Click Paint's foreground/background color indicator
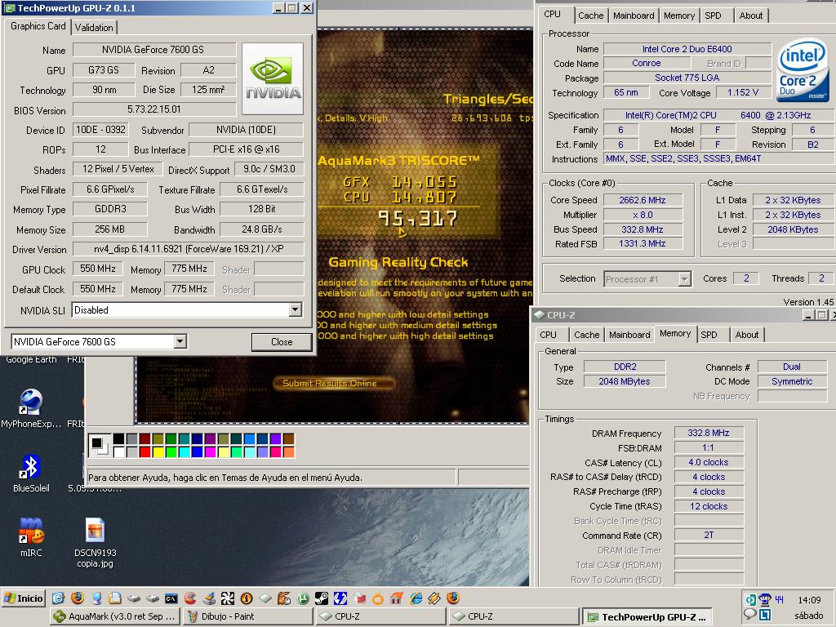Image resolution: width=836 pixels, height=627 pixels. 100,445
